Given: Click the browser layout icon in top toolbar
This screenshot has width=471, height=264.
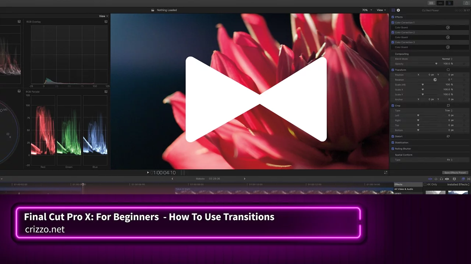Looking at the screenshot, I should tap(431, 3).
